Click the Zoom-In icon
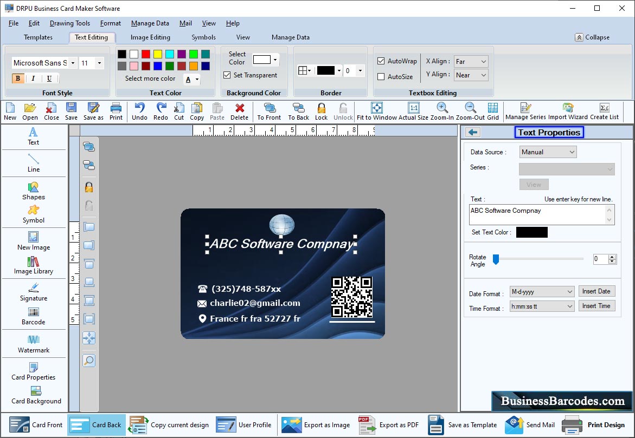 click(442, 112)
